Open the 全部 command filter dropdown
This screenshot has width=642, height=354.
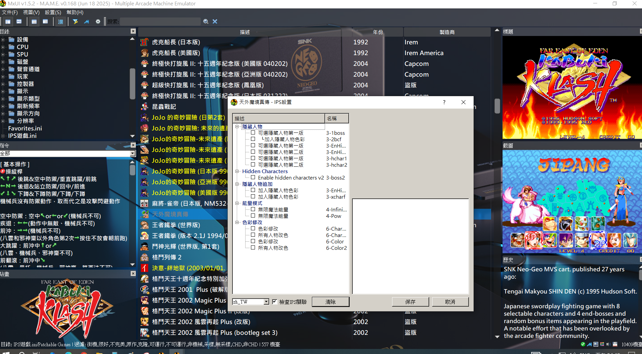click(133, 153)
